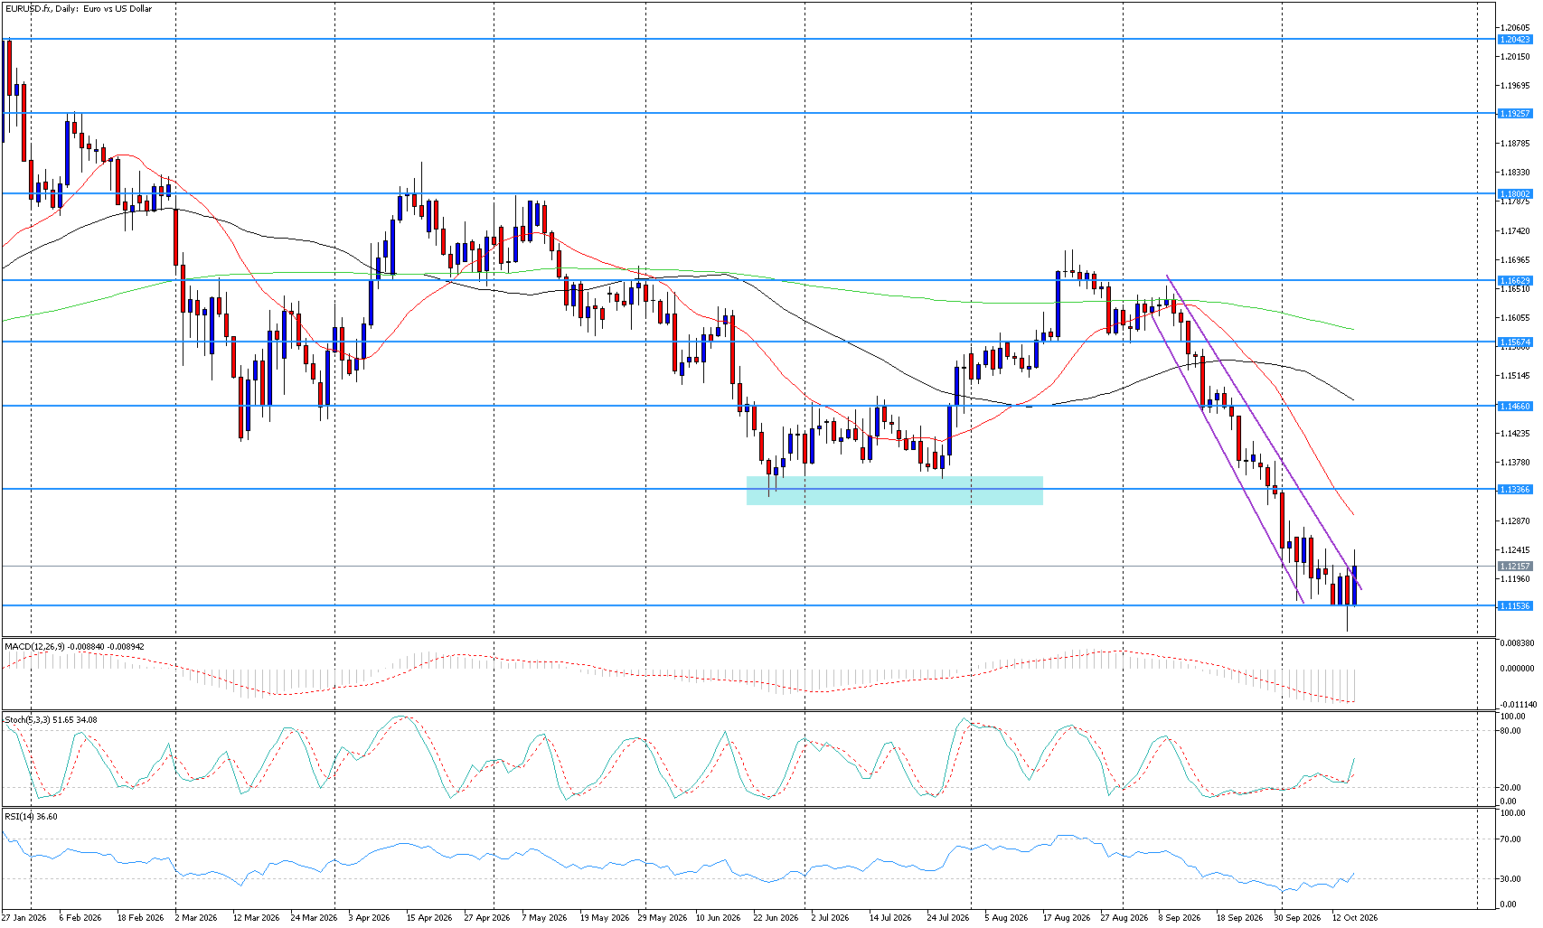Click the 30 Sep 2026 date label

(1297, 918)
